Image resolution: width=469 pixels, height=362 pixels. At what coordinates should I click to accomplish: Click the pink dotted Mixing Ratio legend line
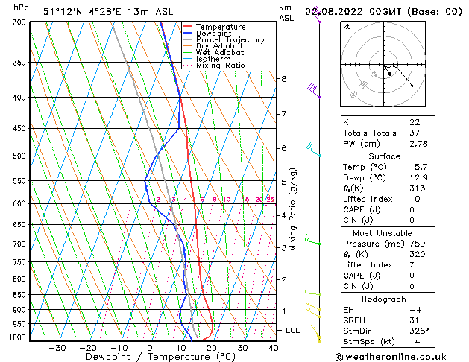tap(187, 65)
